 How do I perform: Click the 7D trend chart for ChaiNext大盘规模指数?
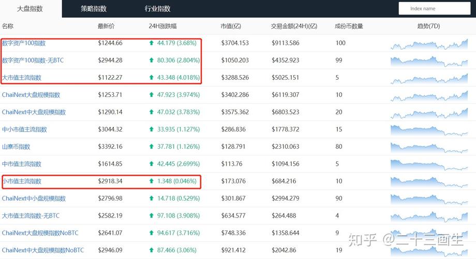429,96
